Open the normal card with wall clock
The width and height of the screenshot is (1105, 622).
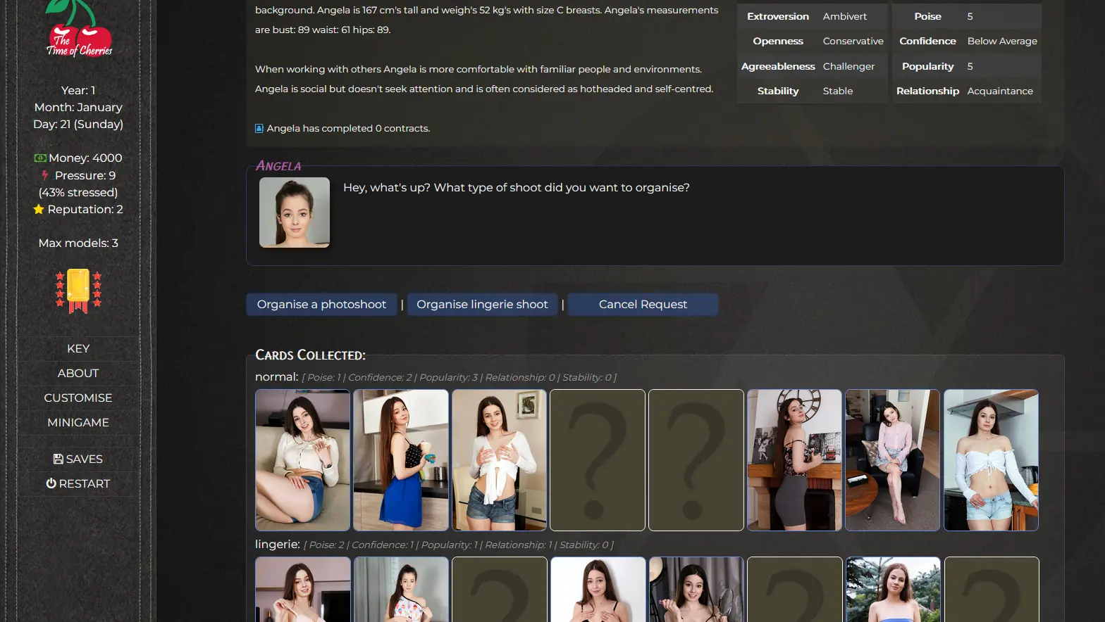794,459
